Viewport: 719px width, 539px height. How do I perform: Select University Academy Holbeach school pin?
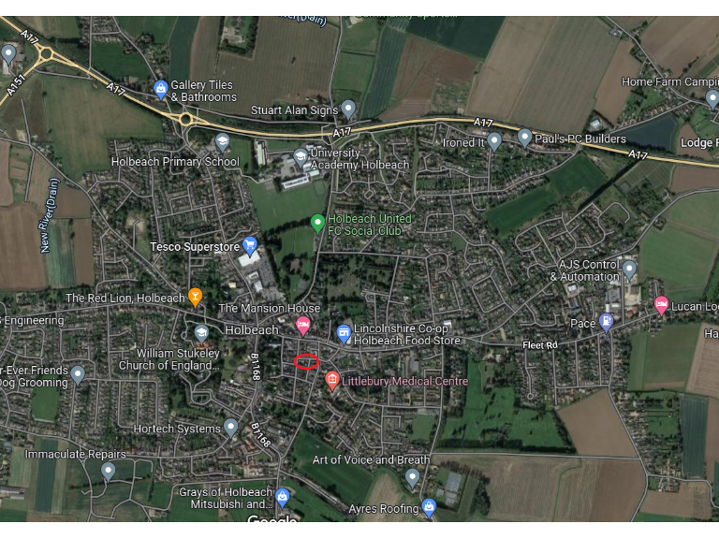coord(301,157)
